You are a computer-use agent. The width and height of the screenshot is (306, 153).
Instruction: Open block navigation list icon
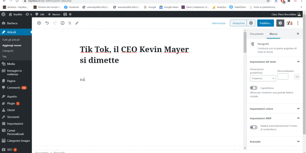70,23
